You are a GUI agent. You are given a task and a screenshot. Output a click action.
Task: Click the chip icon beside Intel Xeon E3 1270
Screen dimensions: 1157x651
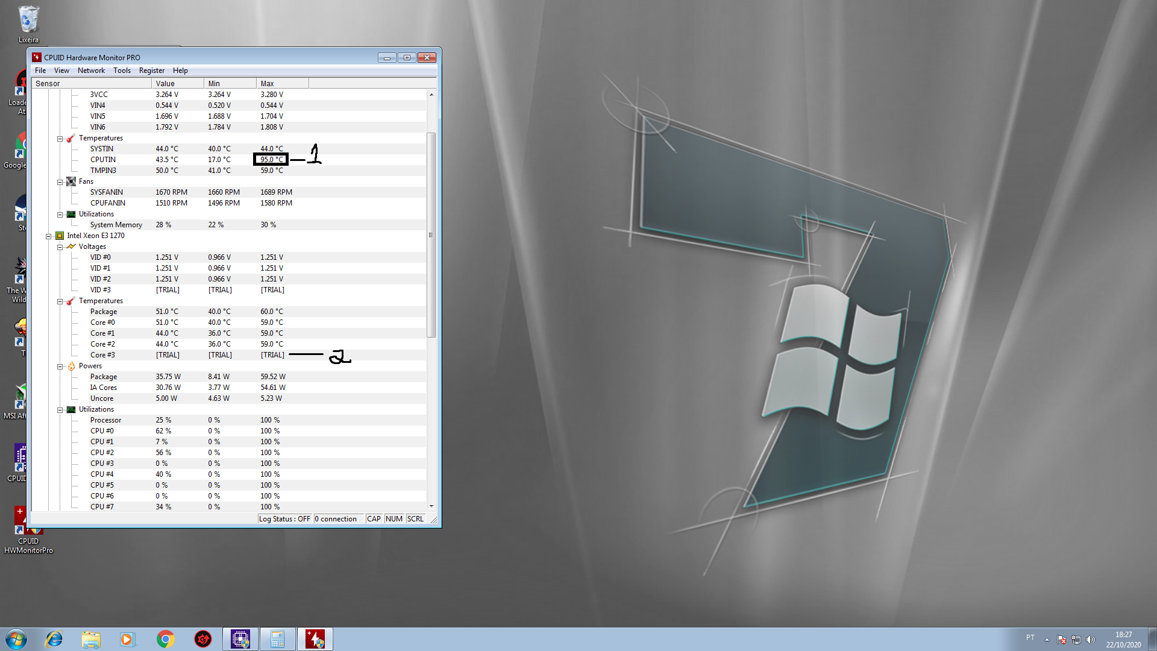(x=60, y=236)
